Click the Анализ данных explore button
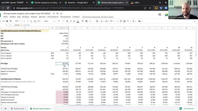The height and width of the screenshot is (111, 198). [187, 109]
